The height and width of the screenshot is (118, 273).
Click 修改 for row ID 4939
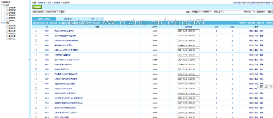tap(251, 31)
